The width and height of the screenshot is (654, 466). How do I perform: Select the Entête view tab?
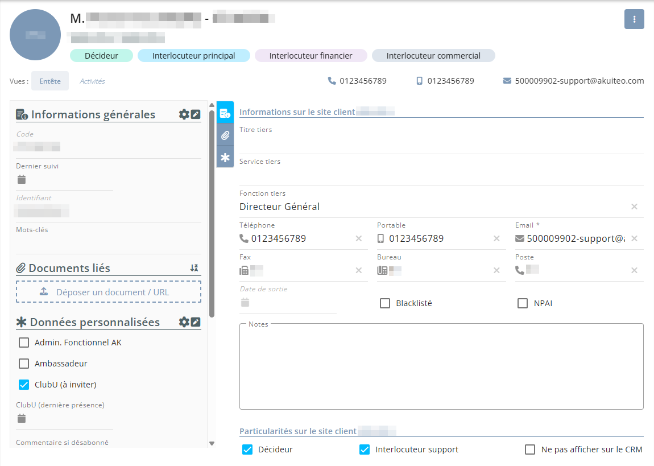point(50,81)
